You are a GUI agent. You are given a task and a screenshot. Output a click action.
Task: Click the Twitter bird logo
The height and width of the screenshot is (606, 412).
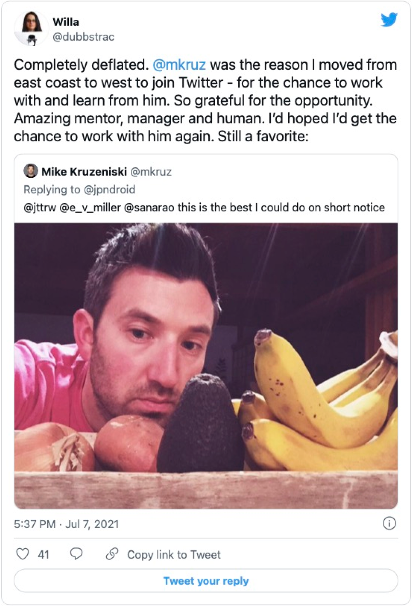pyautogui.click(x=388, y=20)
